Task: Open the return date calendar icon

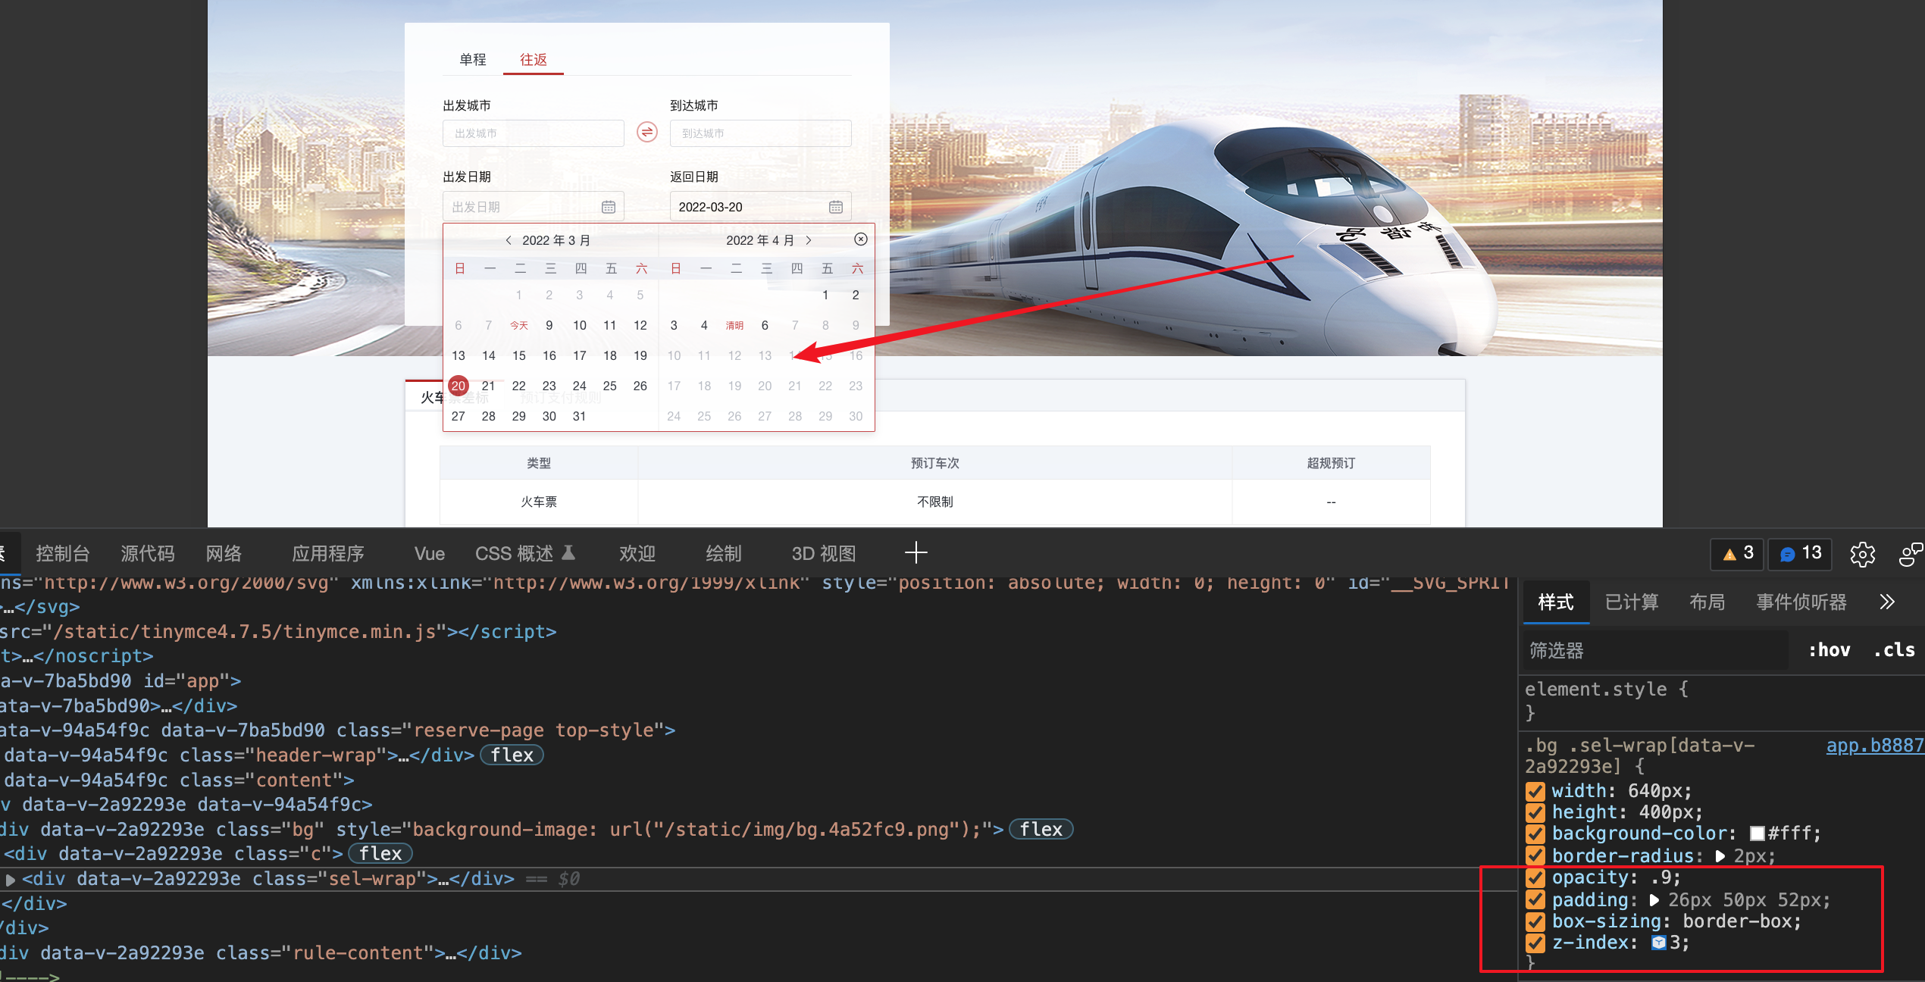Action: pyautogui.click(x=835, y=207)
